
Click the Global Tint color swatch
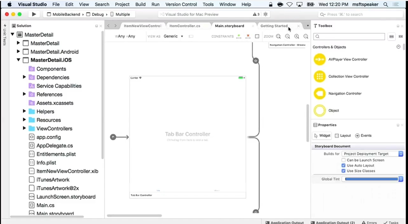point(371,179)
